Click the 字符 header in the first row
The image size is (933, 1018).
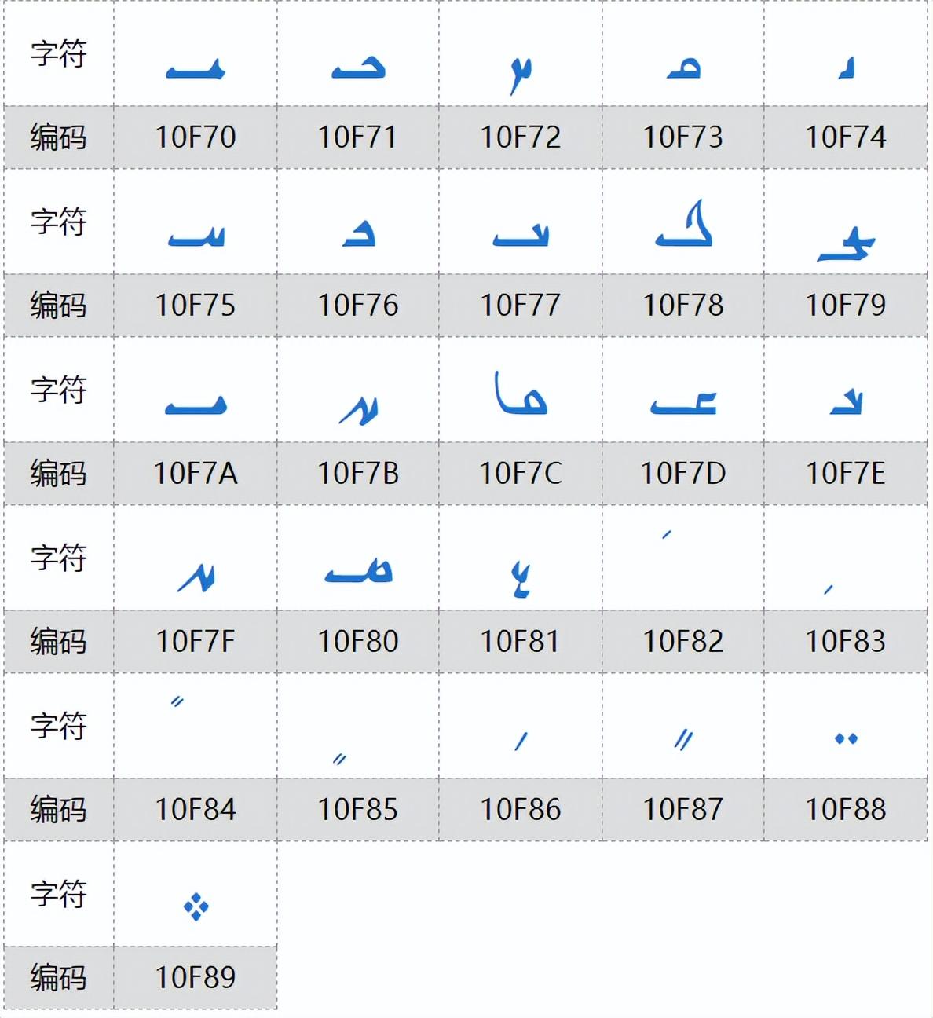pyautogui.click(x=58, y=53)
